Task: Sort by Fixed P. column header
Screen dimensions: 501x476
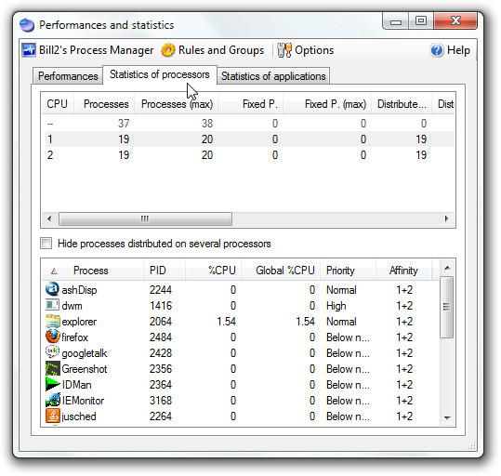Action: coord(251,104)
